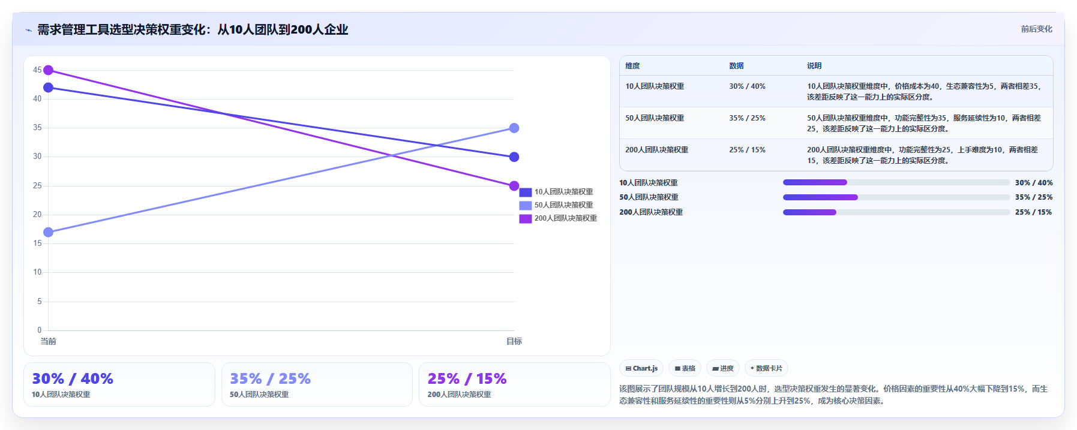Select the 10人 line's 当前 point at 42
The width and height of the screenshot is (1077, 430).
(49, 88)
